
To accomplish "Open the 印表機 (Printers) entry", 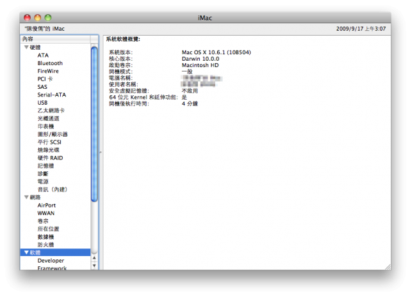I will pyautogui.click(x=45, y=126).
